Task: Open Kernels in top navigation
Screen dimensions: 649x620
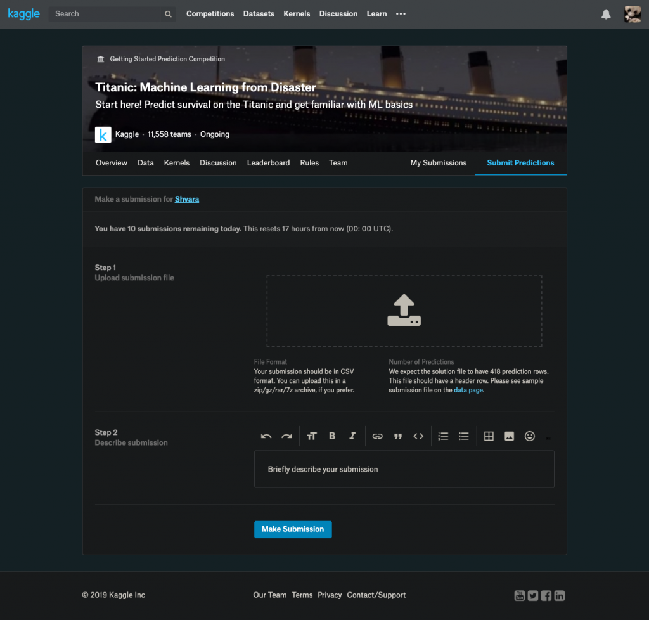Action: [297, 14]
